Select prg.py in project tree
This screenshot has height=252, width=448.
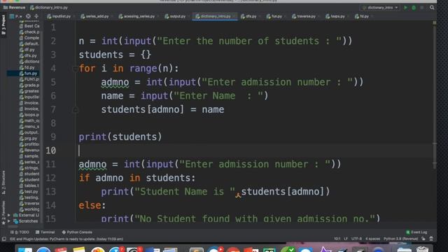coord(28,139)
